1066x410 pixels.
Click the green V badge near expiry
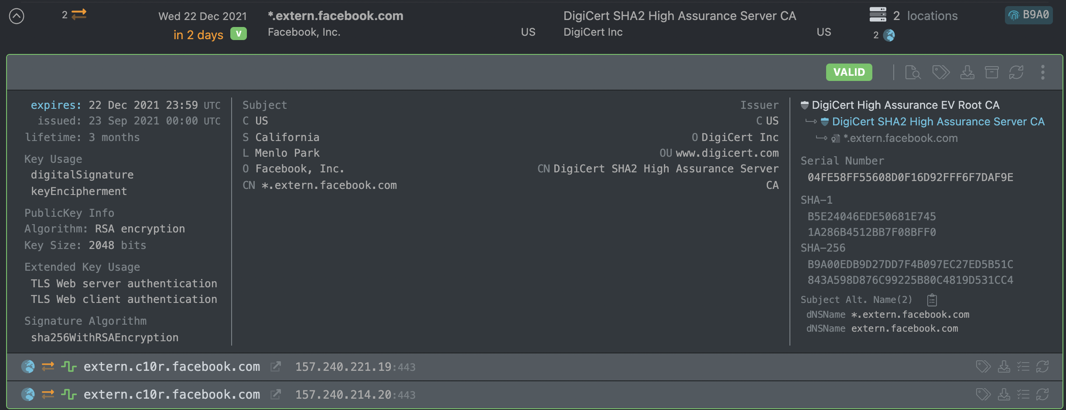click(x=238, y=34)
